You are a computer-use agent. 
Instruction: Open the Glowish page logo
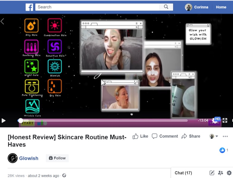pos(13,158)
